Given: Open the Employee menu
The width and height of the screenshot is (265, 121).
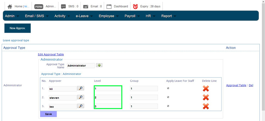Looking at the screenshot, I should (x=106, y=16).
